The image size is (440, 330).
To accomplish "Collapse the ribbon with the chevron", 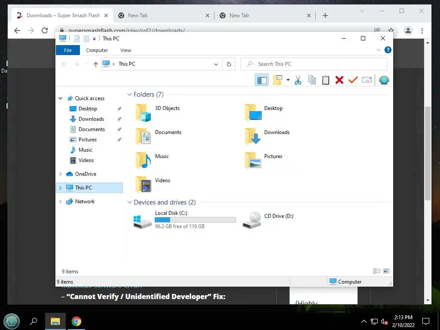I will (378, 50).
